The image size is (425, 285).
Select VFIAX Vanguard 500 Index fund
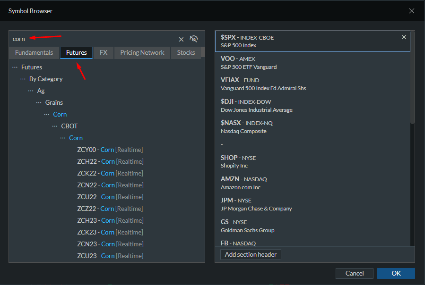pos(312,84)
